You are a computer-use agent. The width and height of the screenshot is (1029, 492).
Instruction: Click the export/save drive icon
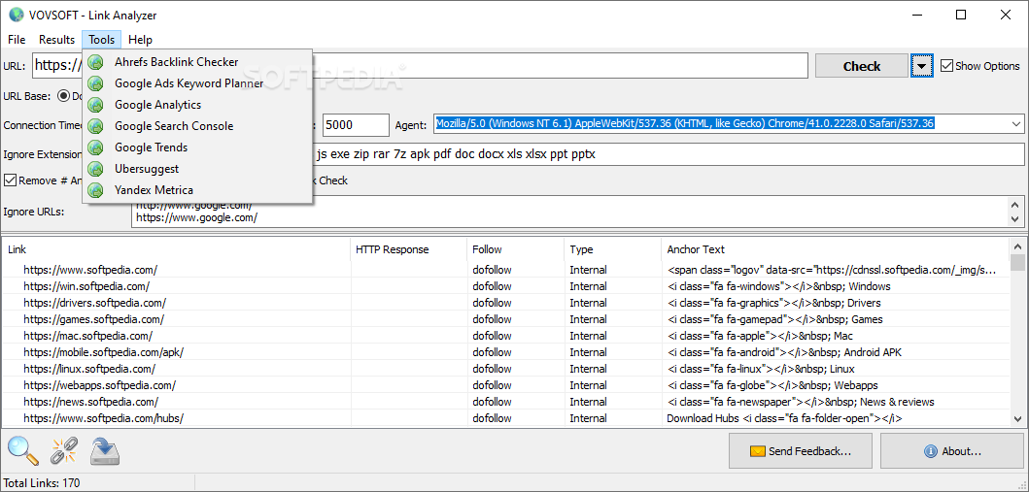[104, 450]
